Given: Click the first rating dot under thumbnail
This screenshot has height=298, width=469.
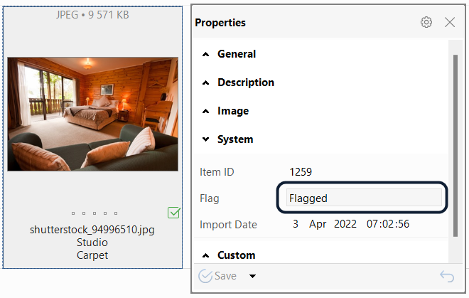Looking at the screenshot, I should click(74, 213).
